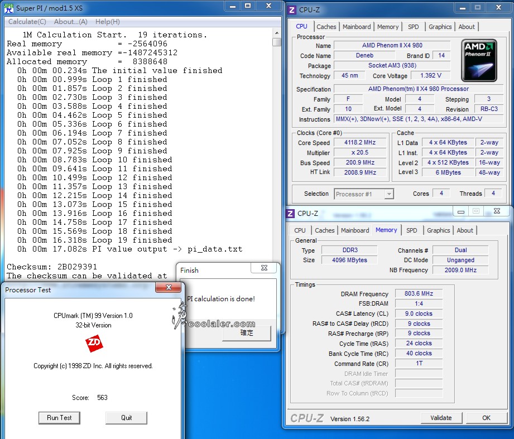This screenshot has width=514, height=439.
Task: Click the Multiplier value x 20.5
Action: 359,153
